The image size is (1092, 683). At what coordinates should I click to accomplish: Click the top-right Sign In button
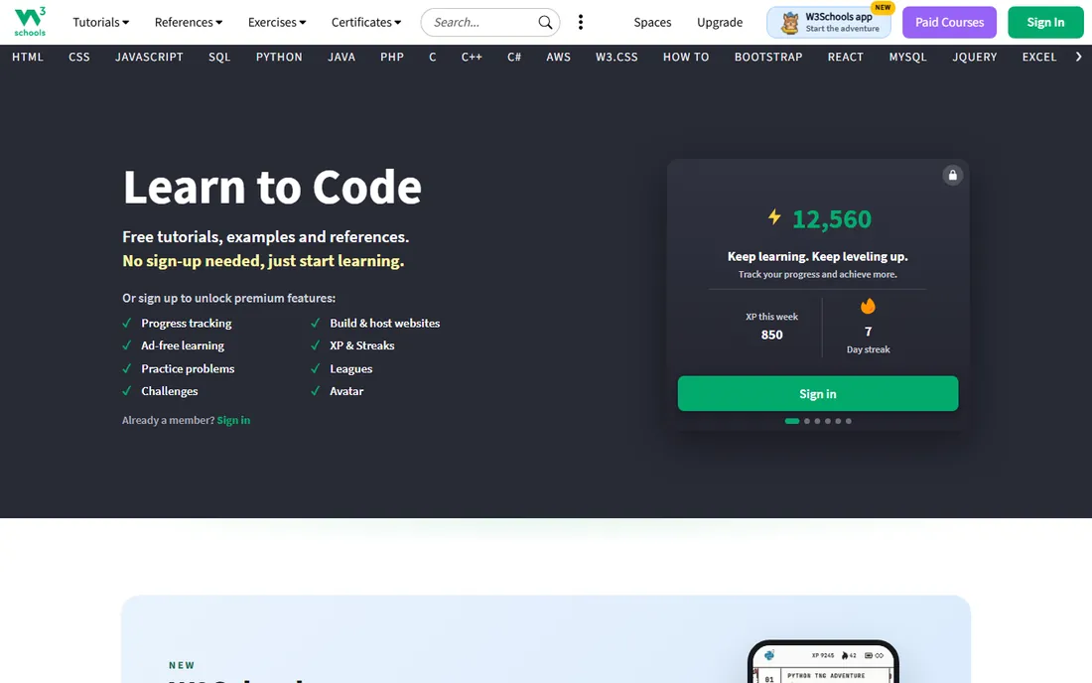tap(1045, 22)
